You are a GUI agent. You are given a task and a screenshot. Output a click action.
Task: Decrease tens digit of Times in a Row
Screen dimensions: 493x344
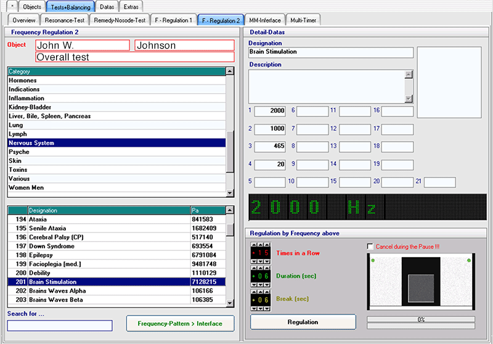260,261
